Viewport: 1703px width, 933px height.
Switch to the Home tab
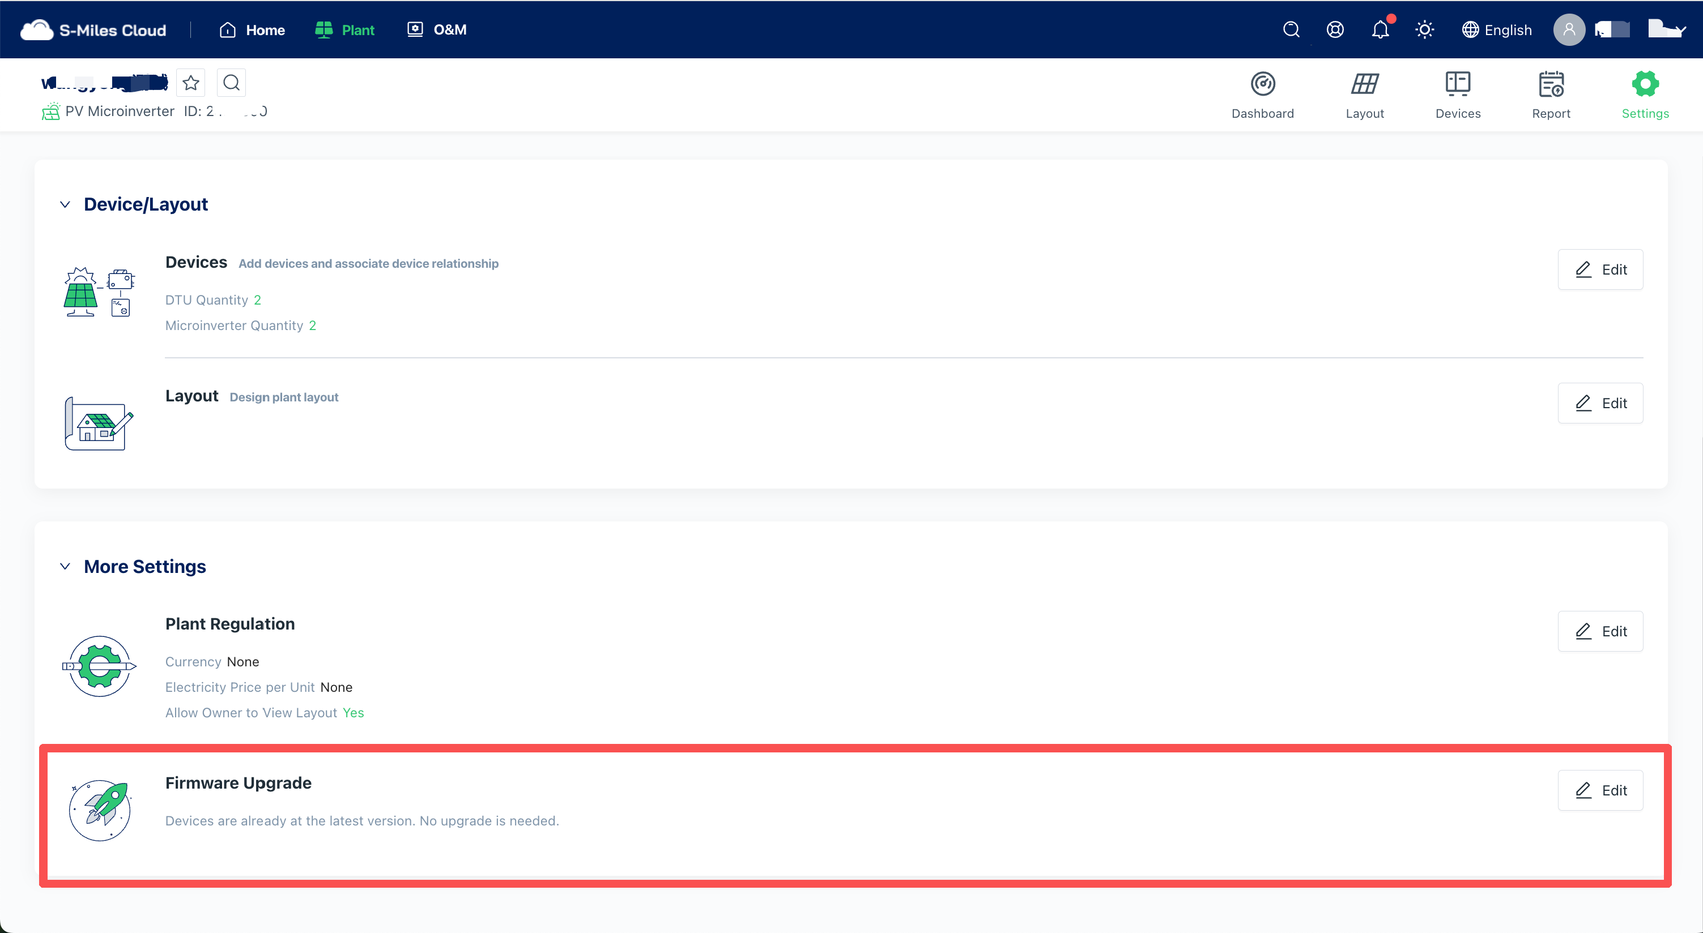tap(252, 29)
